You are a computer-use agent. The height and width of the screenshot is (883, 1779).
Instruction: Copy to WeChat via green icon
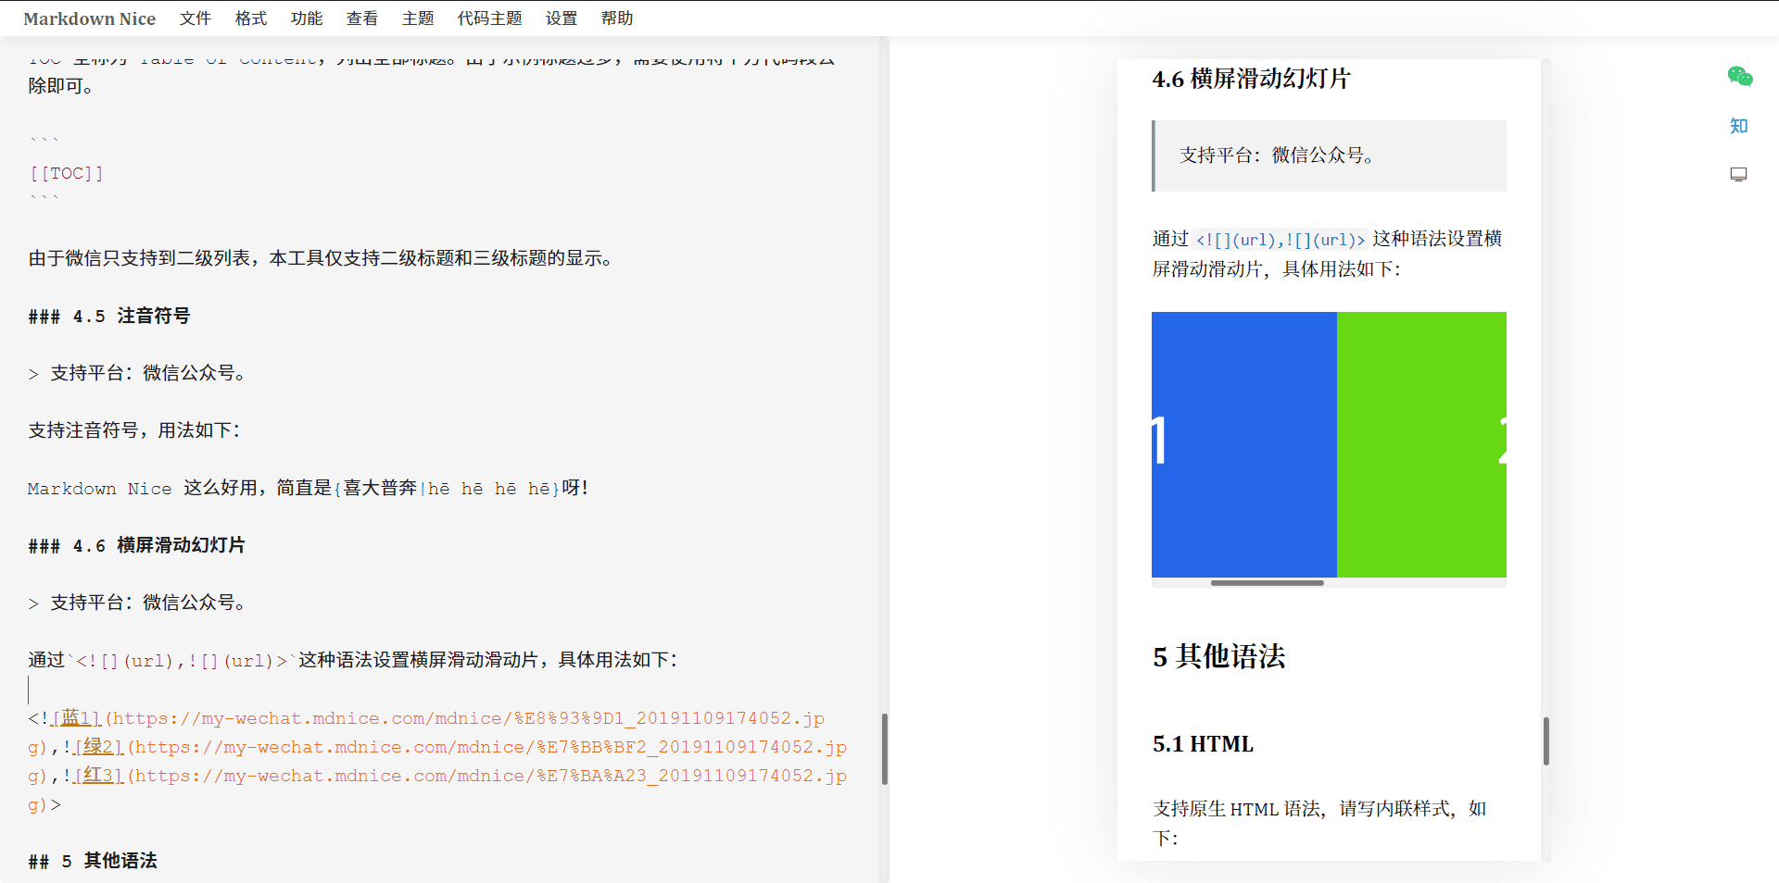click(x=1739, y=77)
